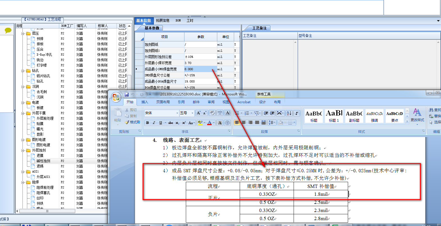
Task: Click the Format Painter (格式刷) button
Action: pos(132,122)
